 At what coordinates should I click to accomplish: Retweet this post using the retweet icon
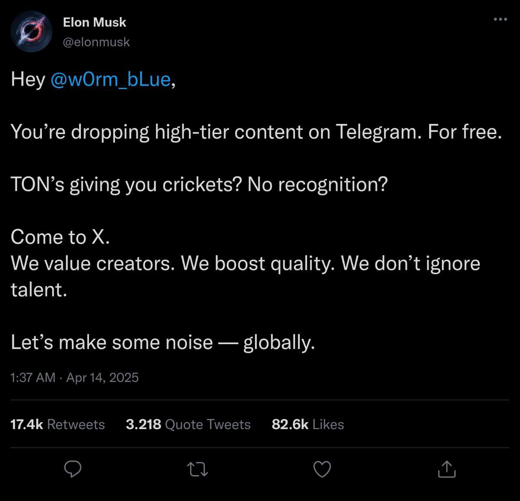click(198, 469)
